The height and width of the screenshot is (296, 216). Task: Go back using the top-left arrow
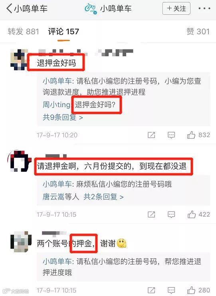pyautogui.click(x=9, y=8)
